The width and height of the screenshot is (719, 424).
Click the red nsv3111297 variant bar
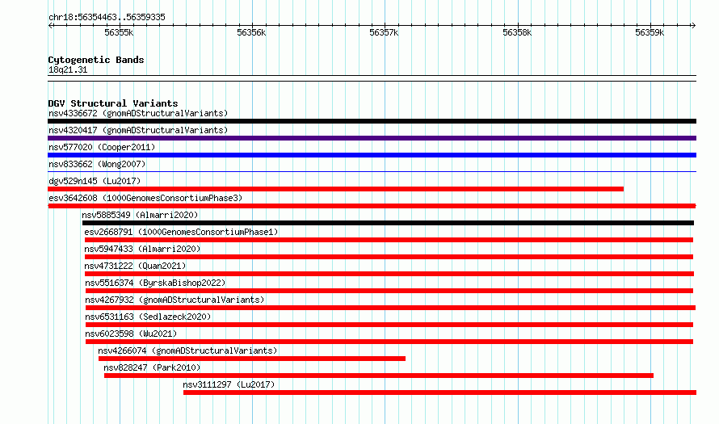click(x=439, y=393)
